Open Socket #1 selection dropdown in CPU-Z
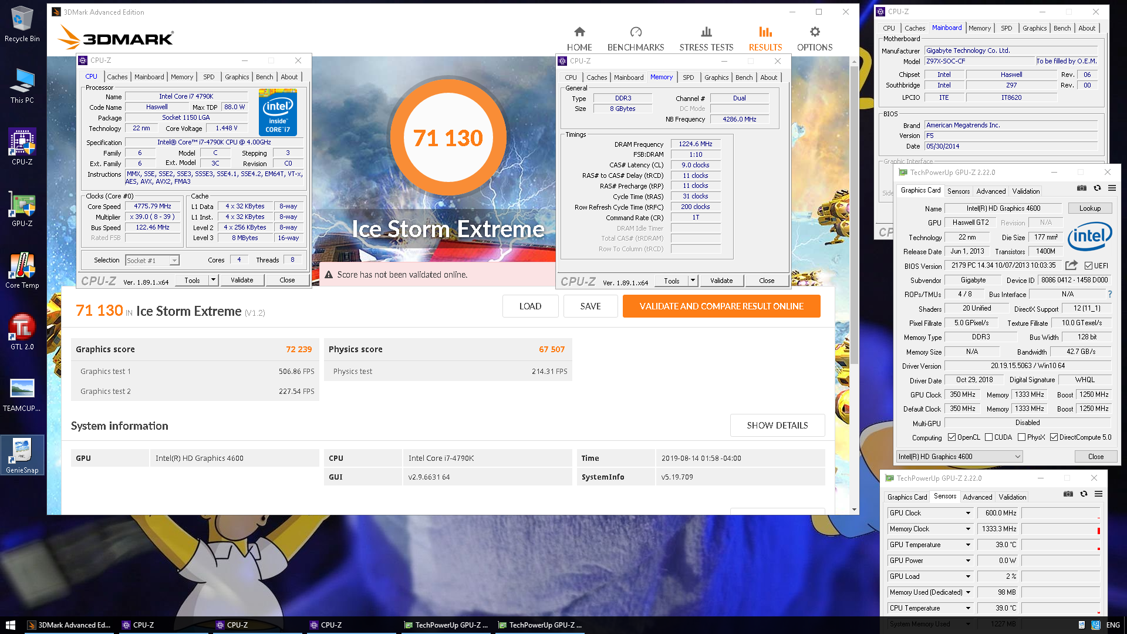 click(174, 260)
